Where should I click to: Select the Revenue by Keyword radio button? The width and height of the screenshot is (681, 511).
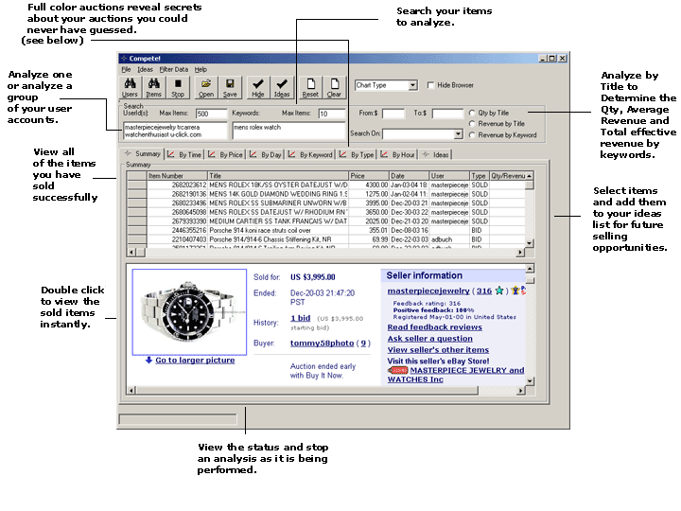pos(472,135)
